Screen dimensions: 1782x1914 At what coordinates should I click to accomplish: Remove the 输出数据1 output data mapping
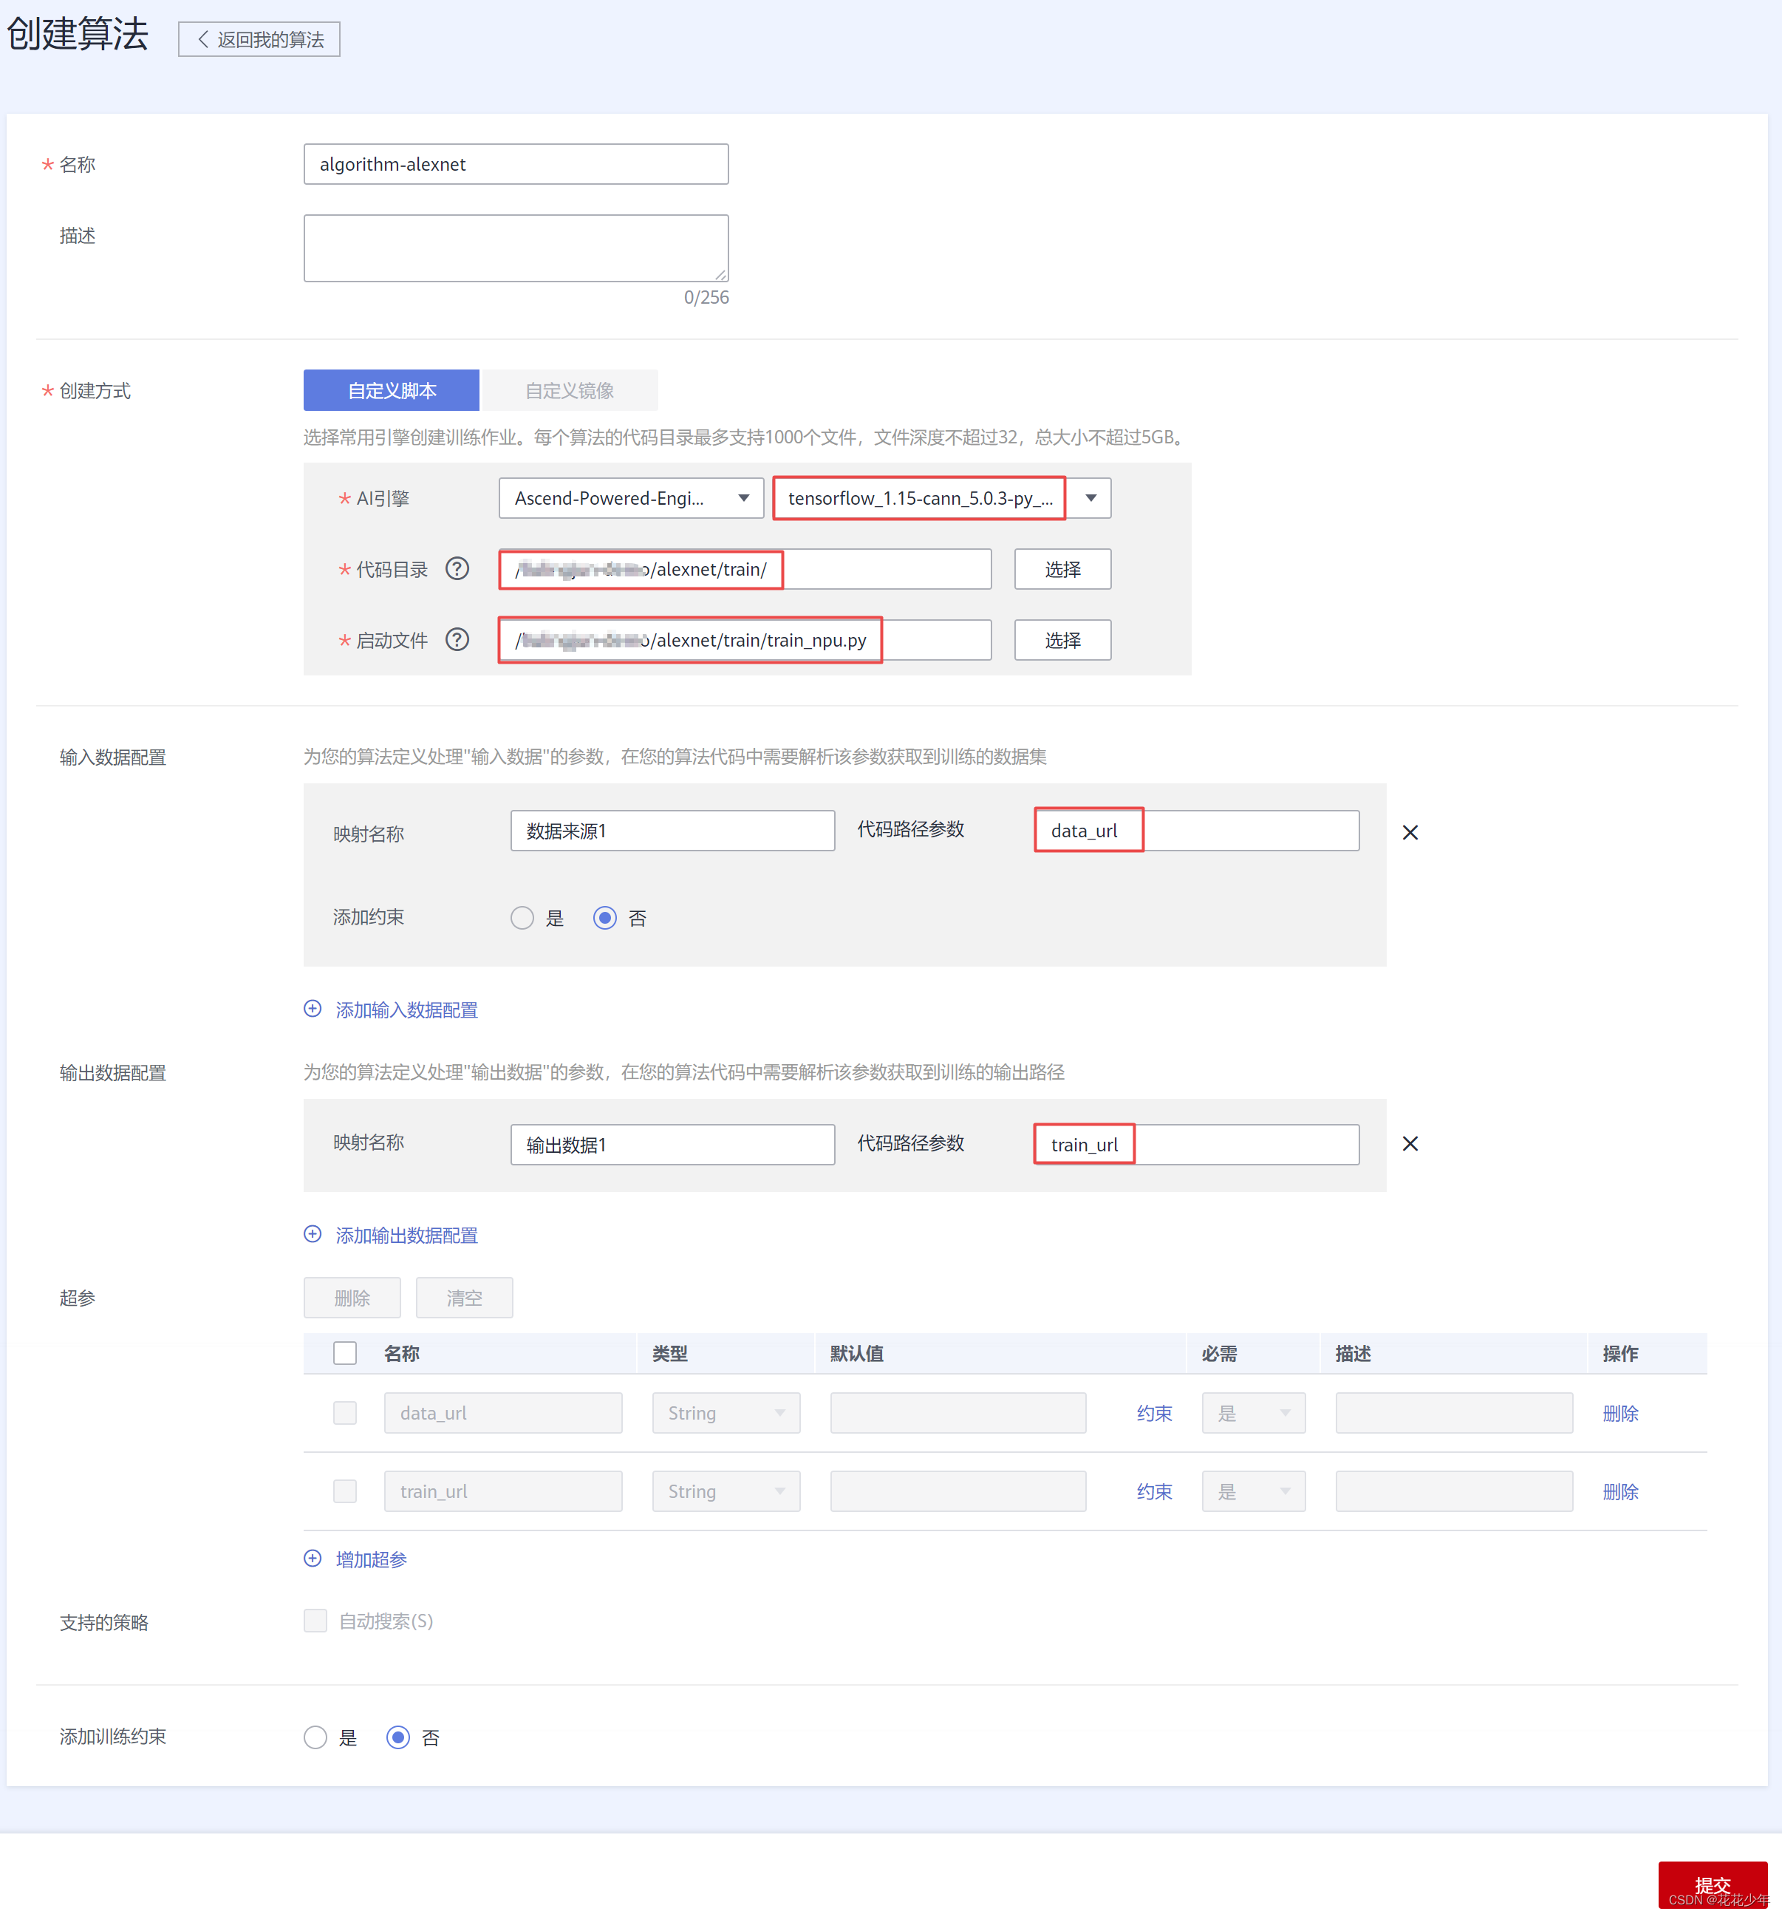click(x=1410, y=1144)
